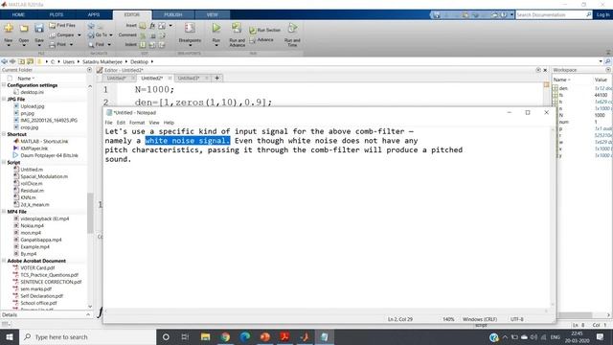Click the Open folder icon
613x345 pixels.
click(24, 28)
